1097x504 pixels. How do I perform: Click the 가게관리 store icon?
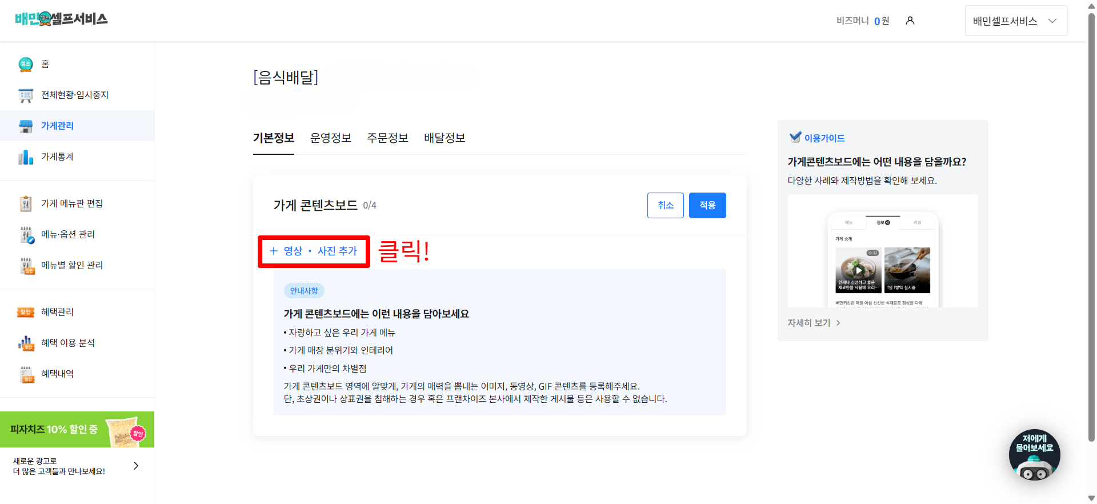tap(26, 126)
